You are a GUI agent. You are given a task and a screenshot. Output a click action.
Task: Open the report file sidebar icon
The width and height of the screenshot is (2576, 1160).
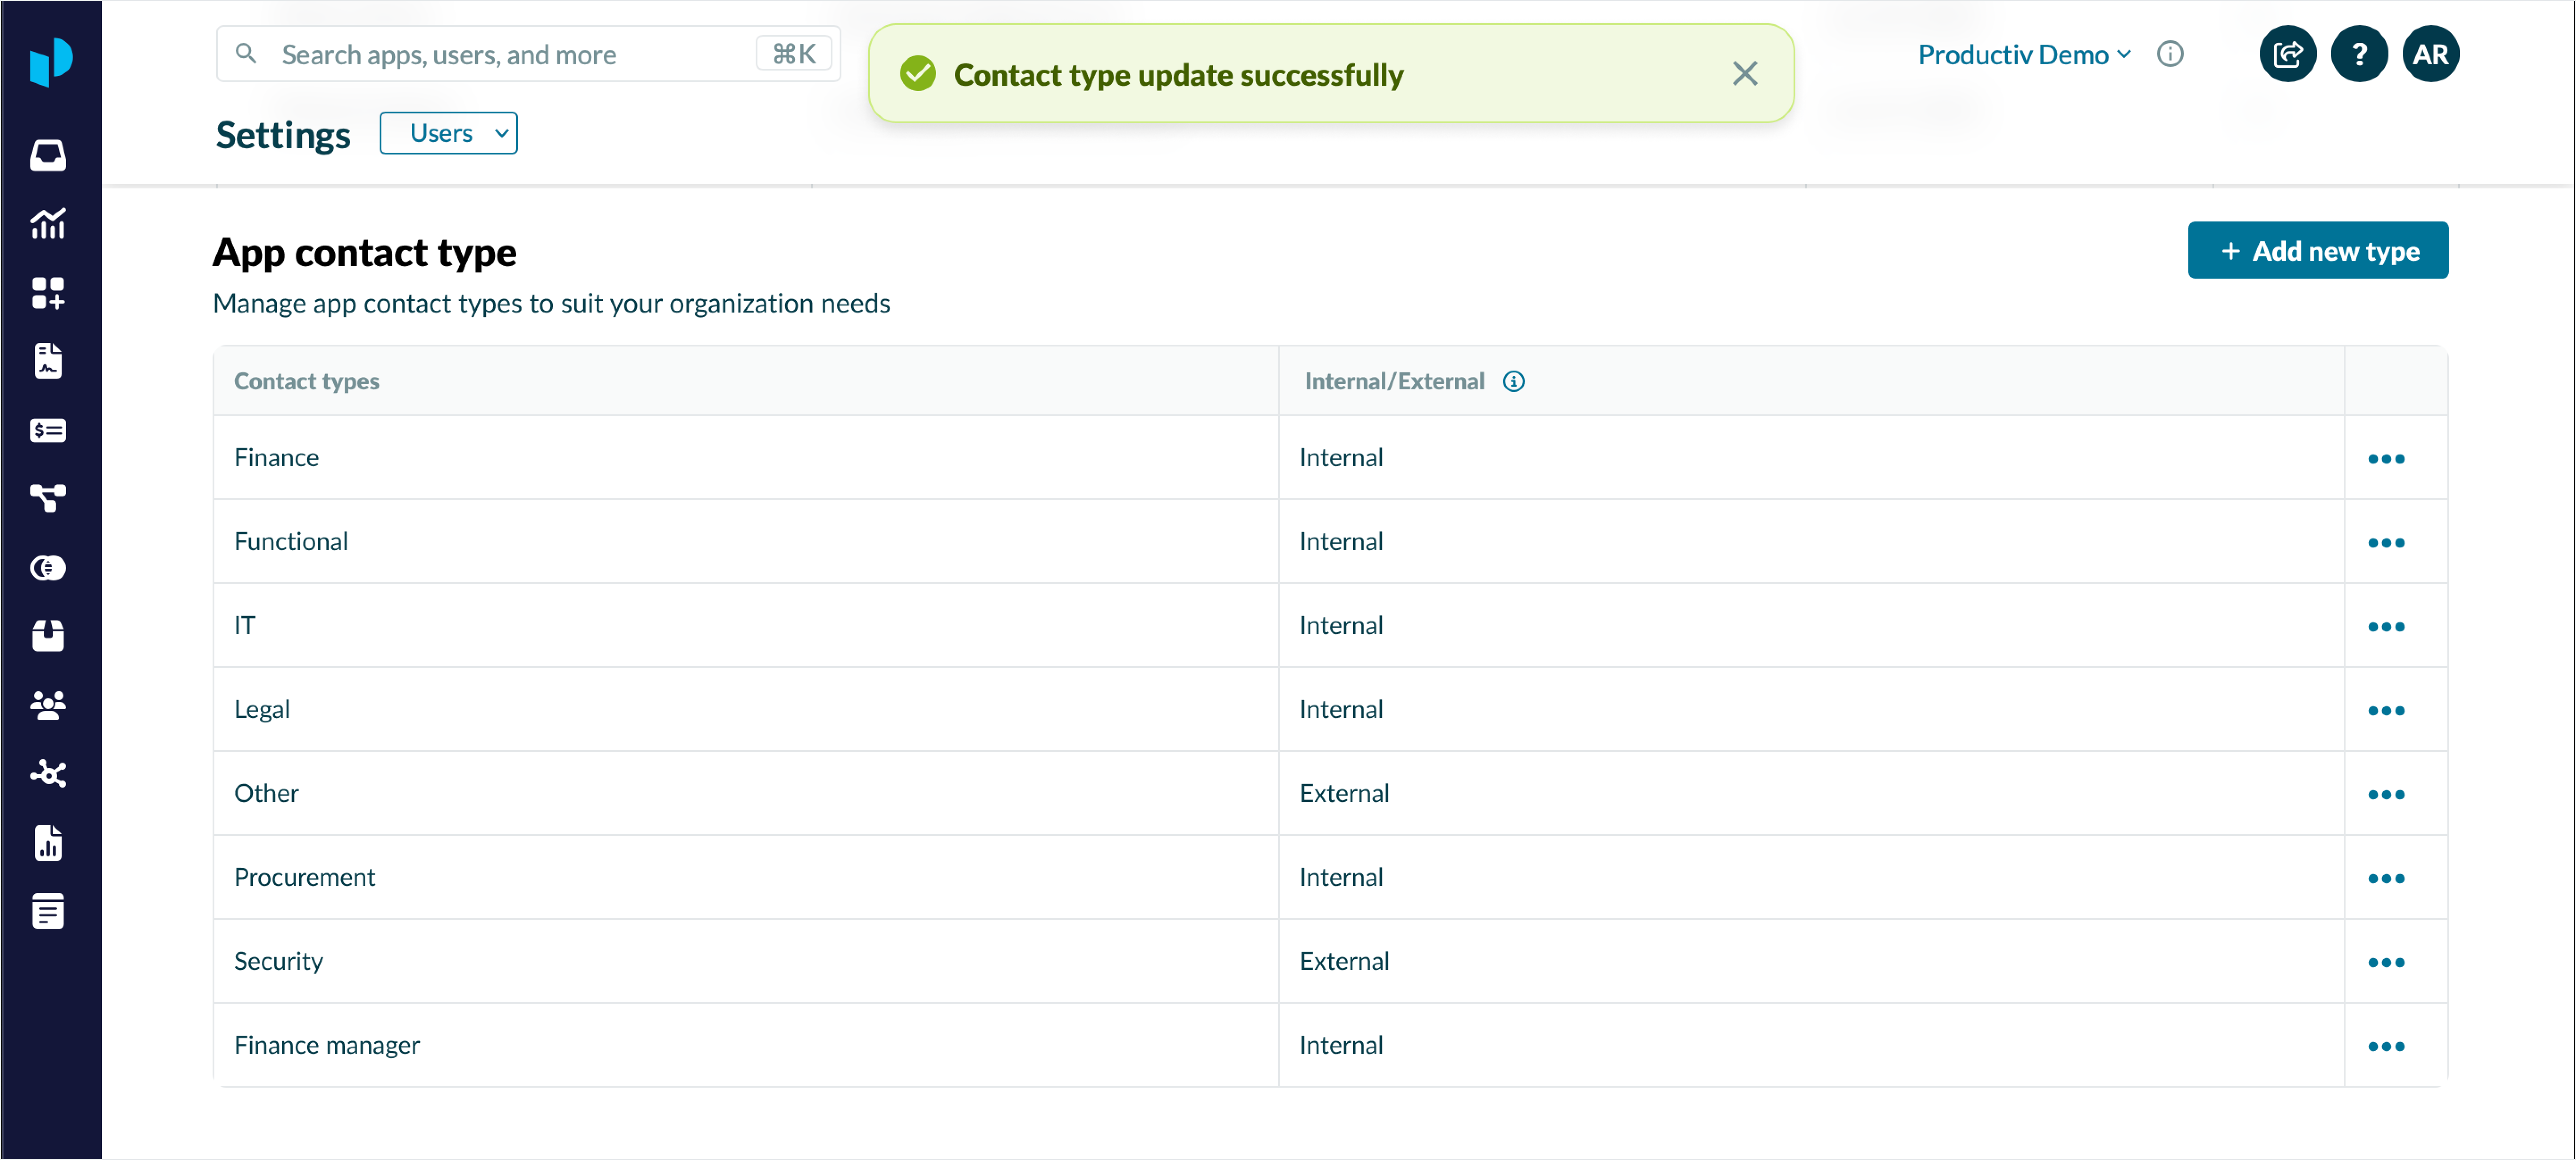(48, 842)
